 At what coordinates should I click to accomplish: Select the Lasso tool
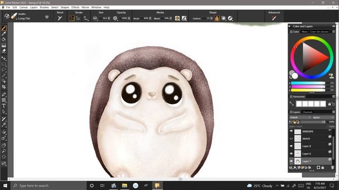point(4,70)
